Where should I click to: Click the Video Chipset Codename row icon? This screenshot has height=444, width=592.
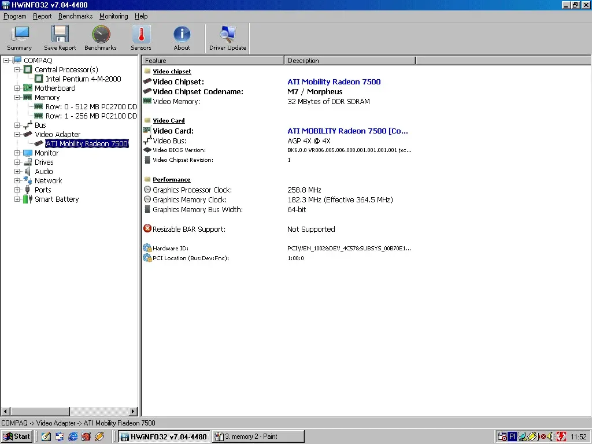click(147, 91)
